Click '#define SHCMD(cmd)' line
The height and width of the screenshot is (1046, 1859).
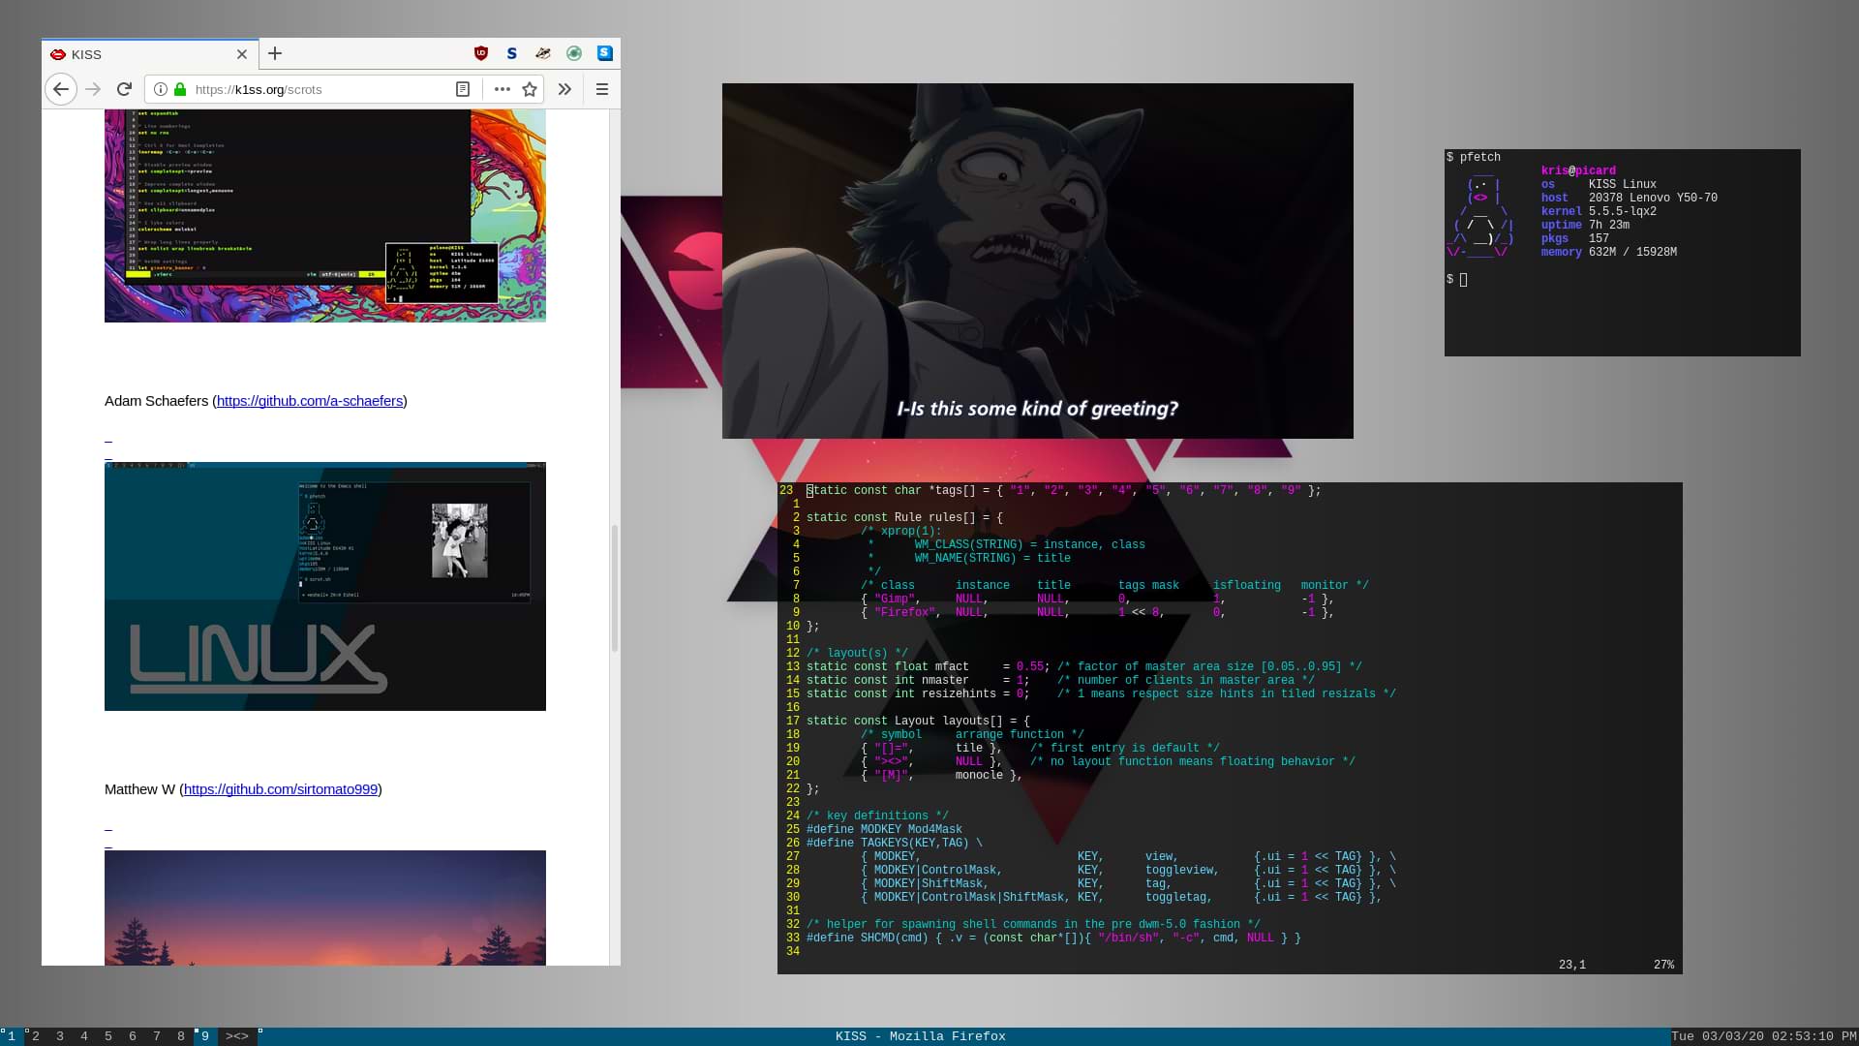(x=1053, y=938)
